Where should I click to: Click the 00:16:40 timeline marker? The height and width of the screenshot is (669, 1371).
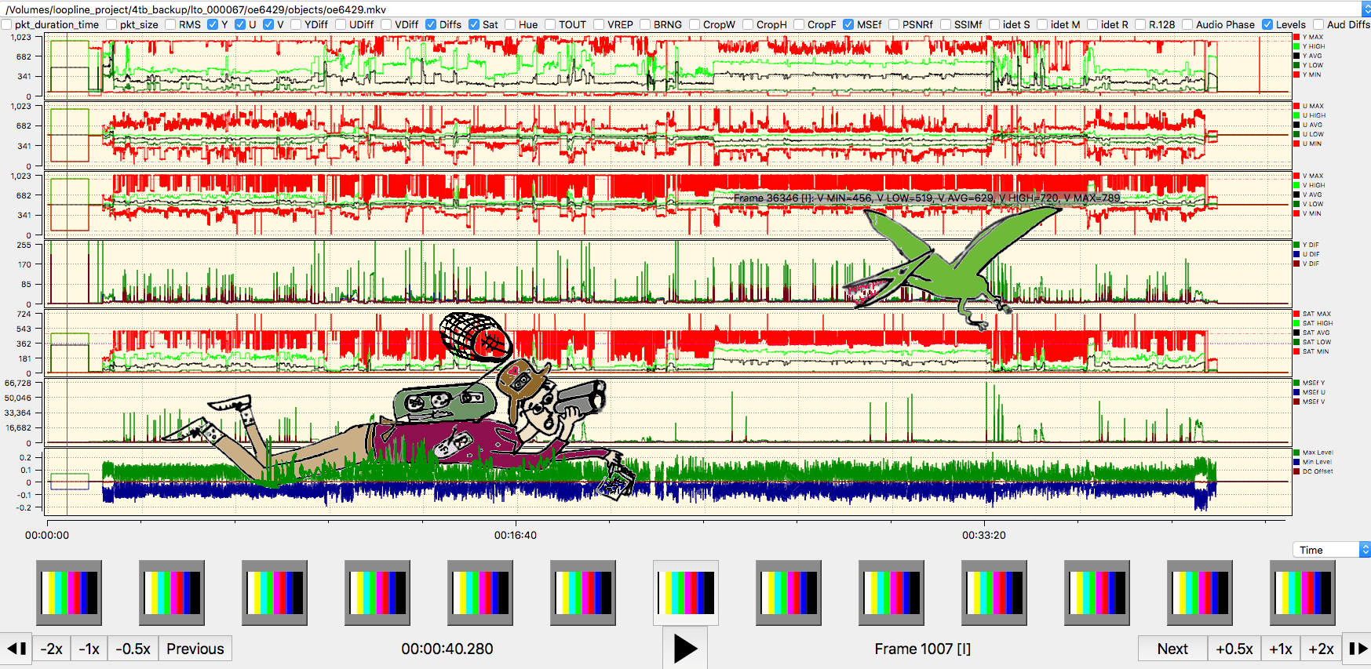pos(516,535)
